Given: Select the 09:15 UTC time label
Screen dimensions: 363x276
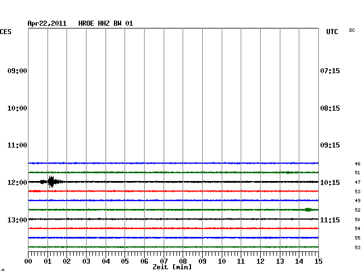Looking at the screenshot, I should (x=330, y=145).
